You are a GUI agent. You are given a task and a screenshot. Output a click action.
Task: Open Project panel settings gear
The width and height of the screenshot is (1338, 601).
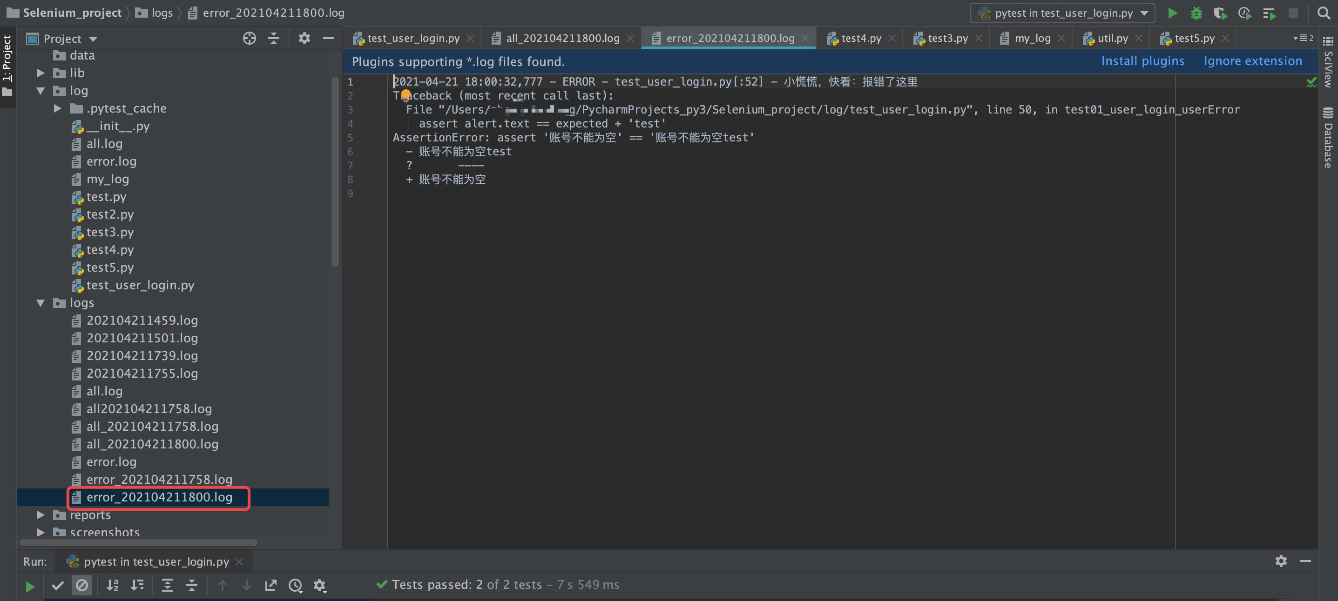click(x=304, y=39)
